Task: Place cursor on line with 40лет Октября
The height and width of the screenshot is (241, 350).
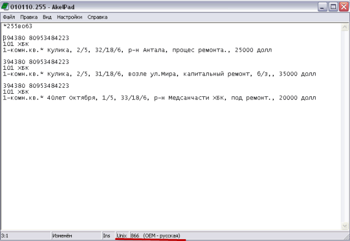Action: pos(159,98)
